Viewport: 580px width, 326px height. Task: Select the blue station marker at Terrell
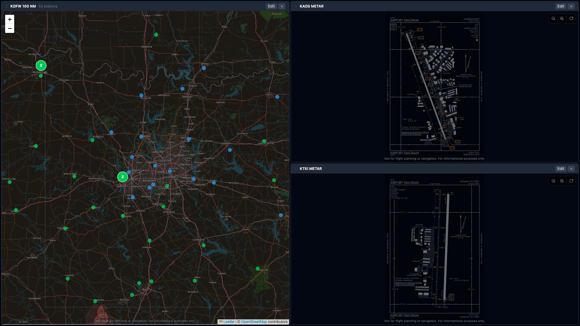click(x=214, y=183)
